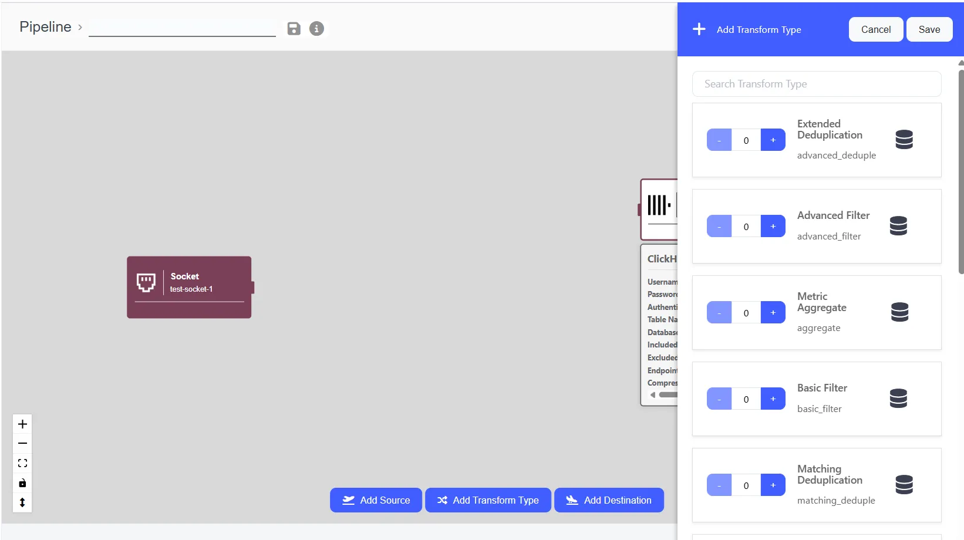Screen dimensions: 964x540
Task: Click the Pipeline breadcrumb link
Action: click(x=45, y=27)
